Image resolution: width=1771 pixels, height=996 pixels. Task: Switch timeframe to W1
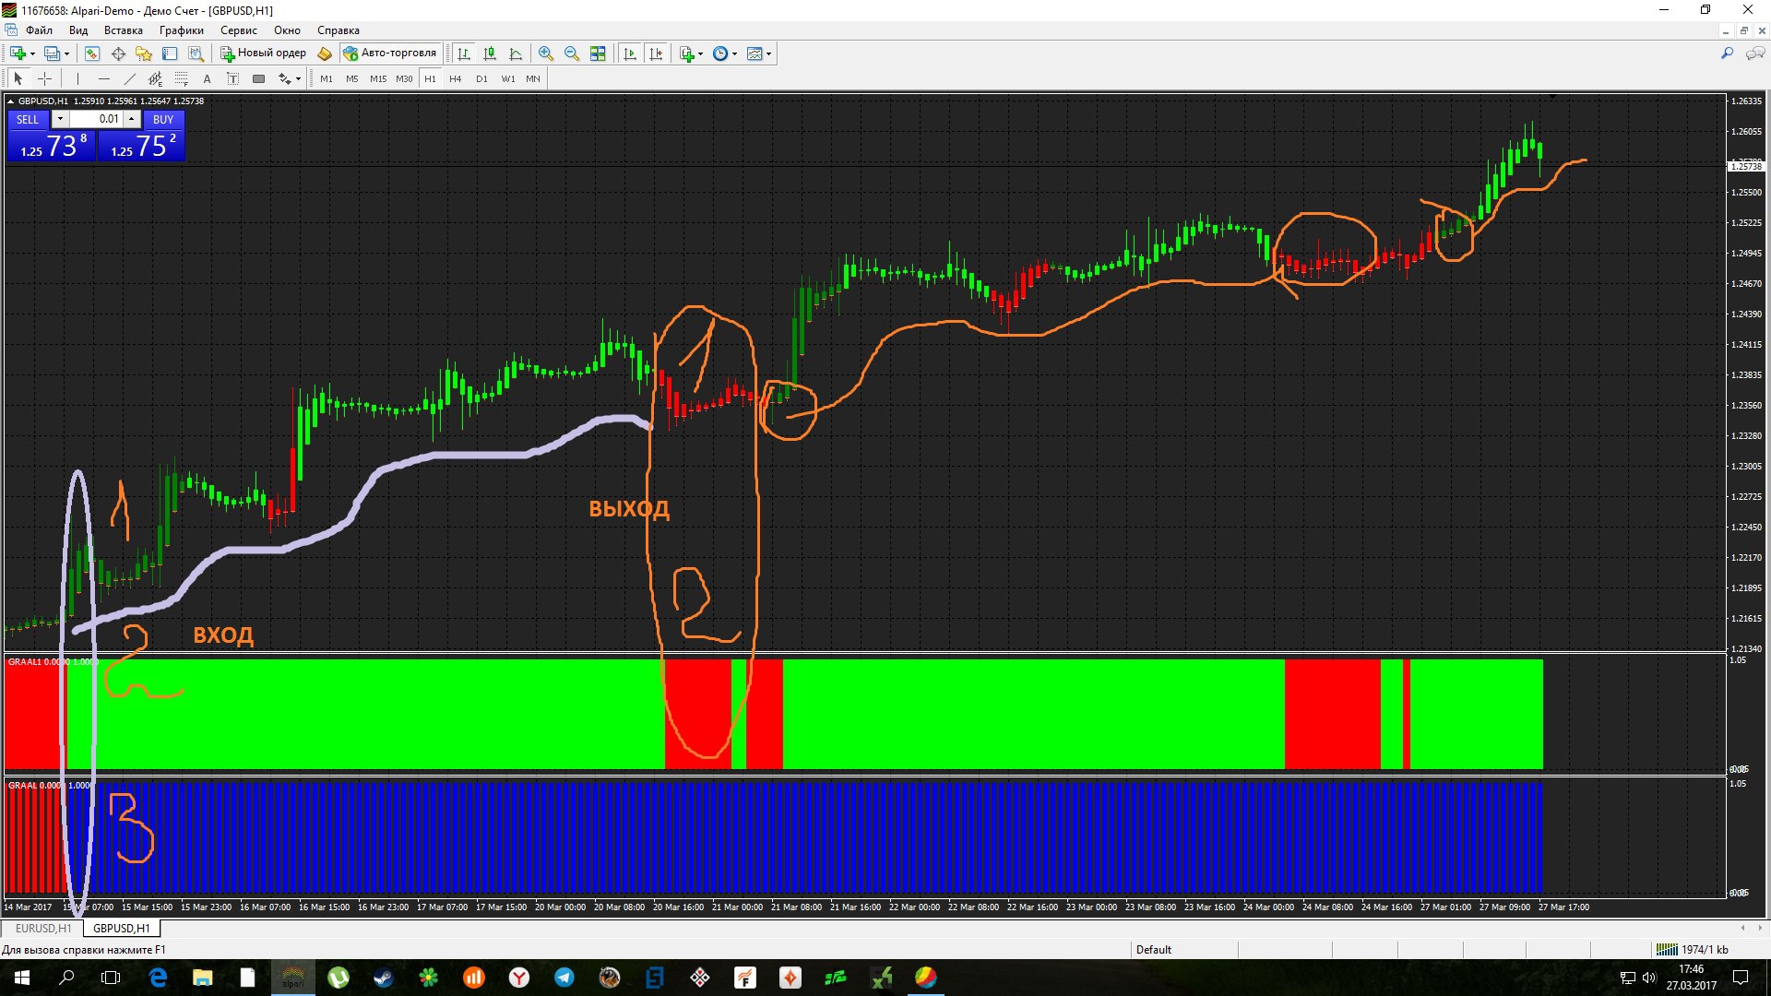pyautogui.click(x=508, y=78)
